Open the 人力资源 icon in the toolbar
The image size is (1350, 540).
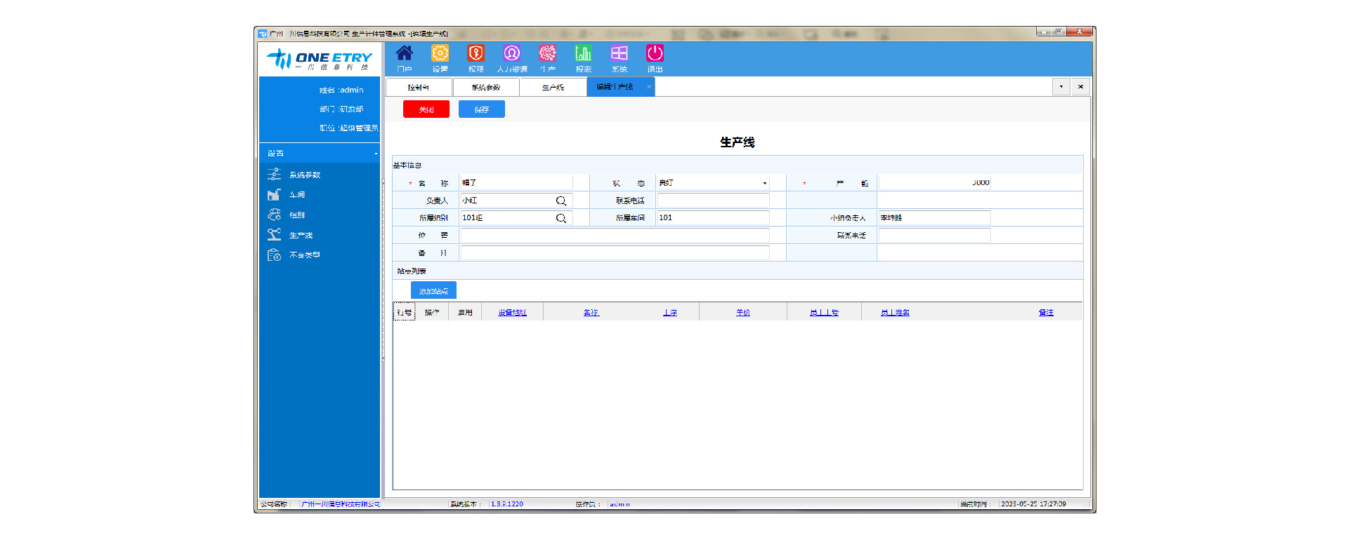[512, 59]
